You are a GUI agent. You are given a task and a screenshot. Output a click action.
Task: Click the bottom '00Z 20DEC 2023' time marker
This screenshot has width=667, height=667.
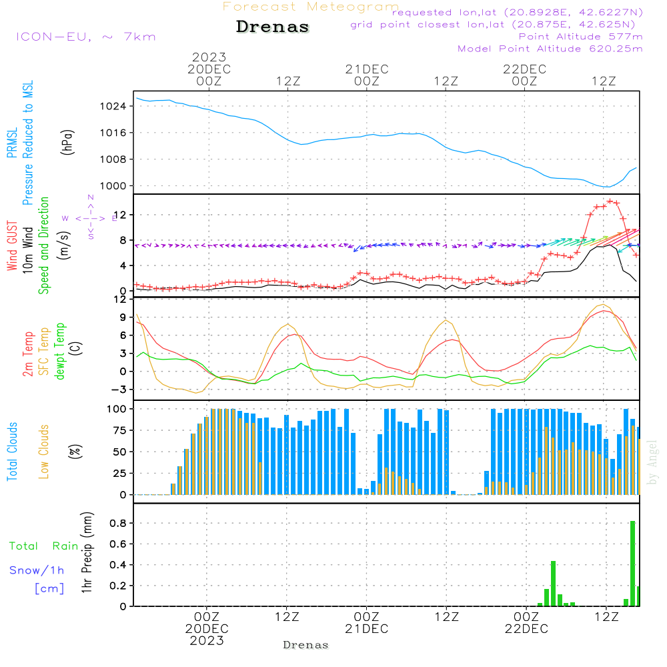pyautogui.click(x=207, y=629)
